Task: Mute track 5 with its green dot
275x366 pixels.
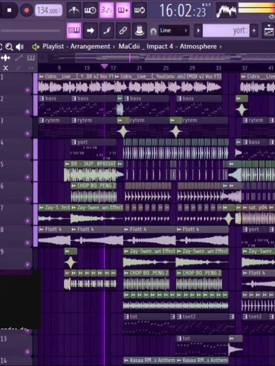Action: 27,177
